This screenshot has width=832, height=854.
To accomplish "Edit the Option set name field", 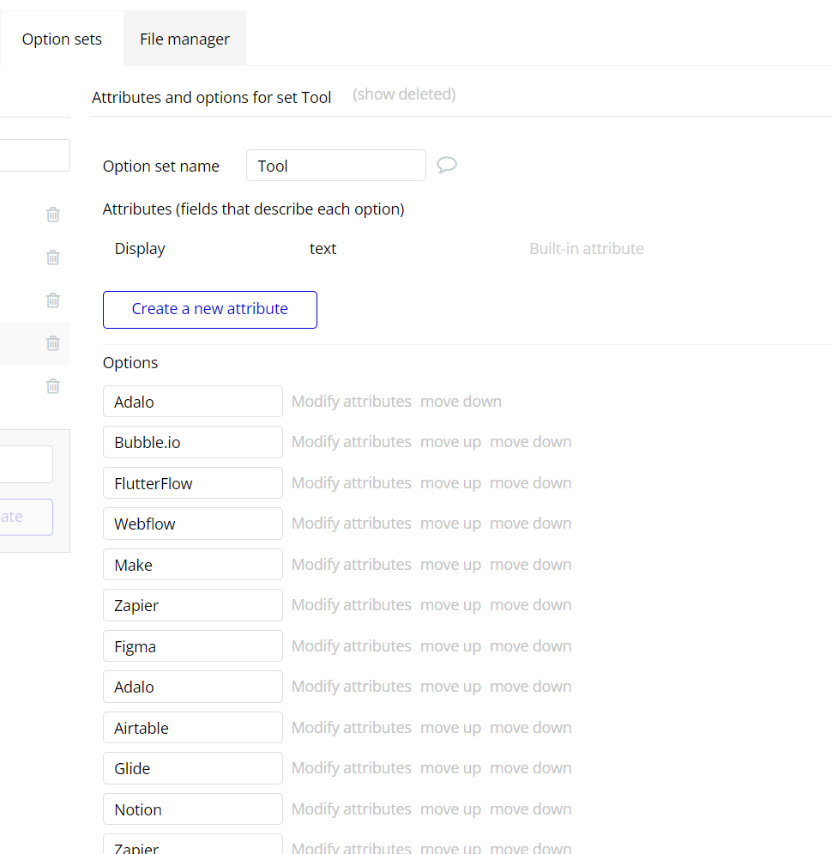I will (335, 166).
